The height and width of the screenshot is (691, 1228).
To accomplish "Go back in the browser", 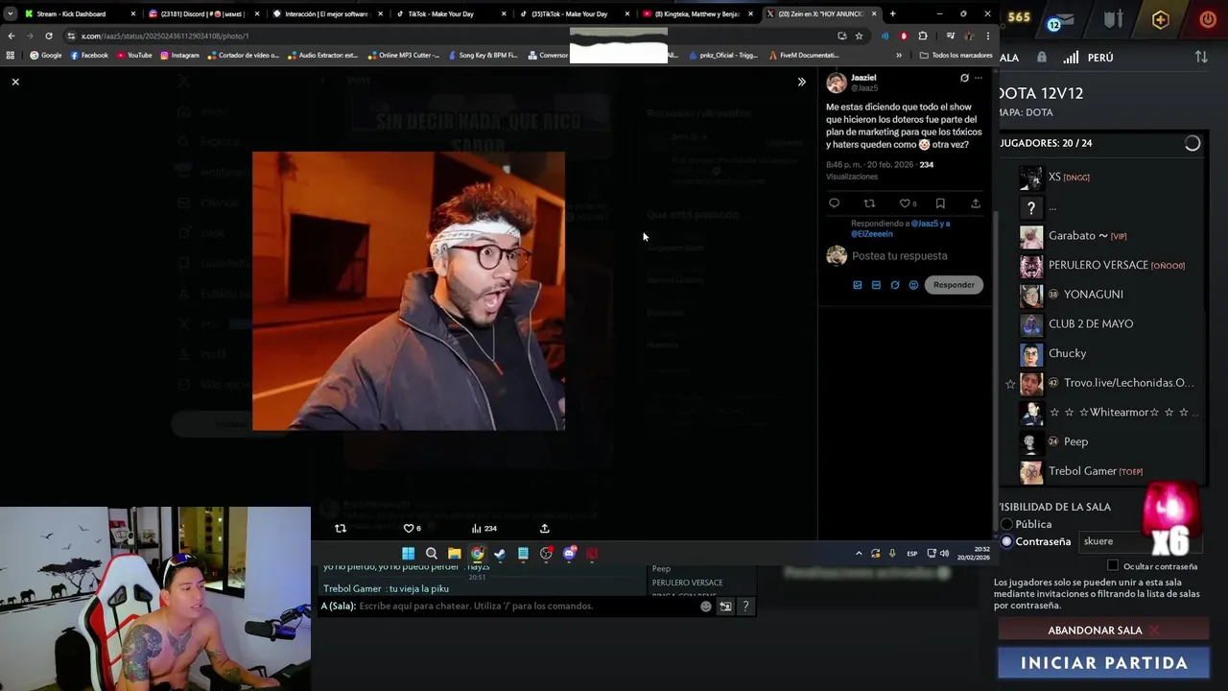I will pos(12,36).
